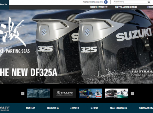Open the ΤΕΧΝΟΛΟΓΙΑ section
Image resolution: width=153 pixels, height=113 pixels.
53,108
